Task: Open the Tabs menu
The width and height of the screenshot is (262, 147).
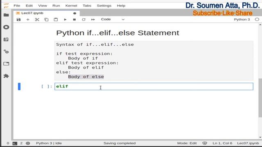Action: click(x=87, y=6)
